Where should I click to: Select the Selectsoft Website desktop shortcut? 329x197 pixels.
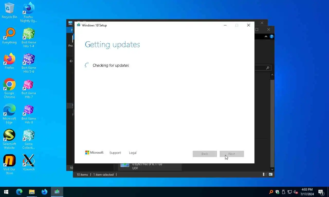pyautogui.click(x=10, y=139)
